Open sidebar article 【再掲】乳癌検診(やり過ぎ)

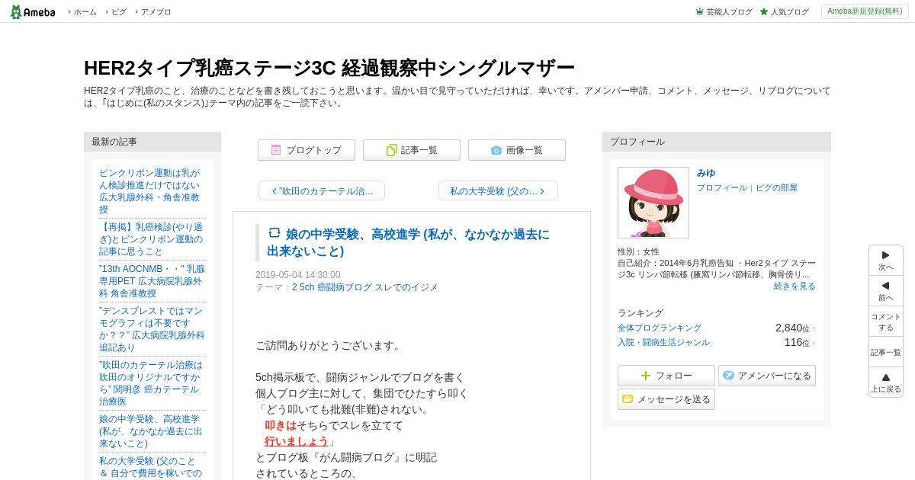(151, 239)
